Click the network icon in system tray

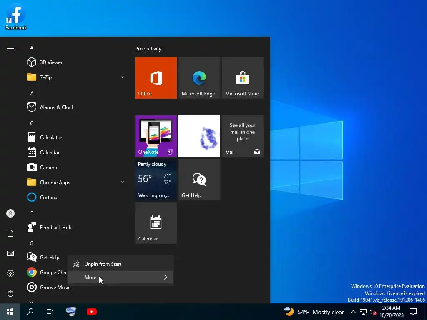(x=363, y=312)
